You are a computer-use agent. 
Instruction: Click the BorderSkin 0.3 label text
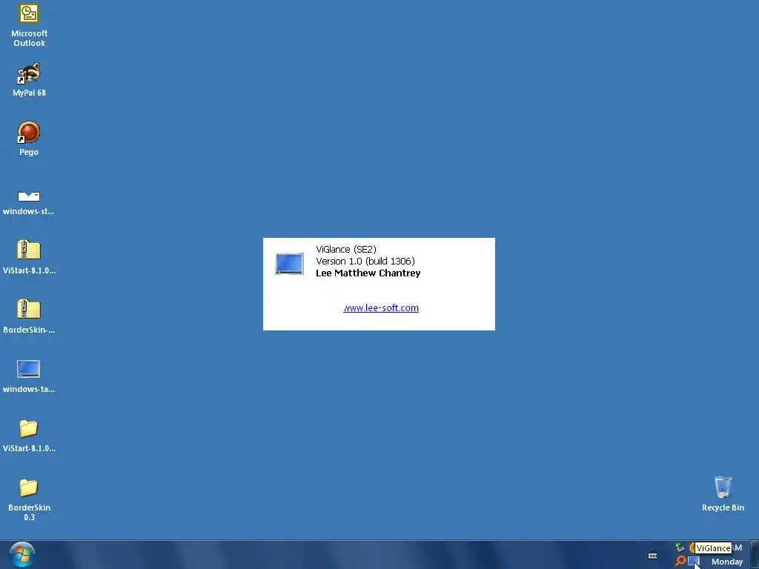pyautogui.click(x=29, y=513)
